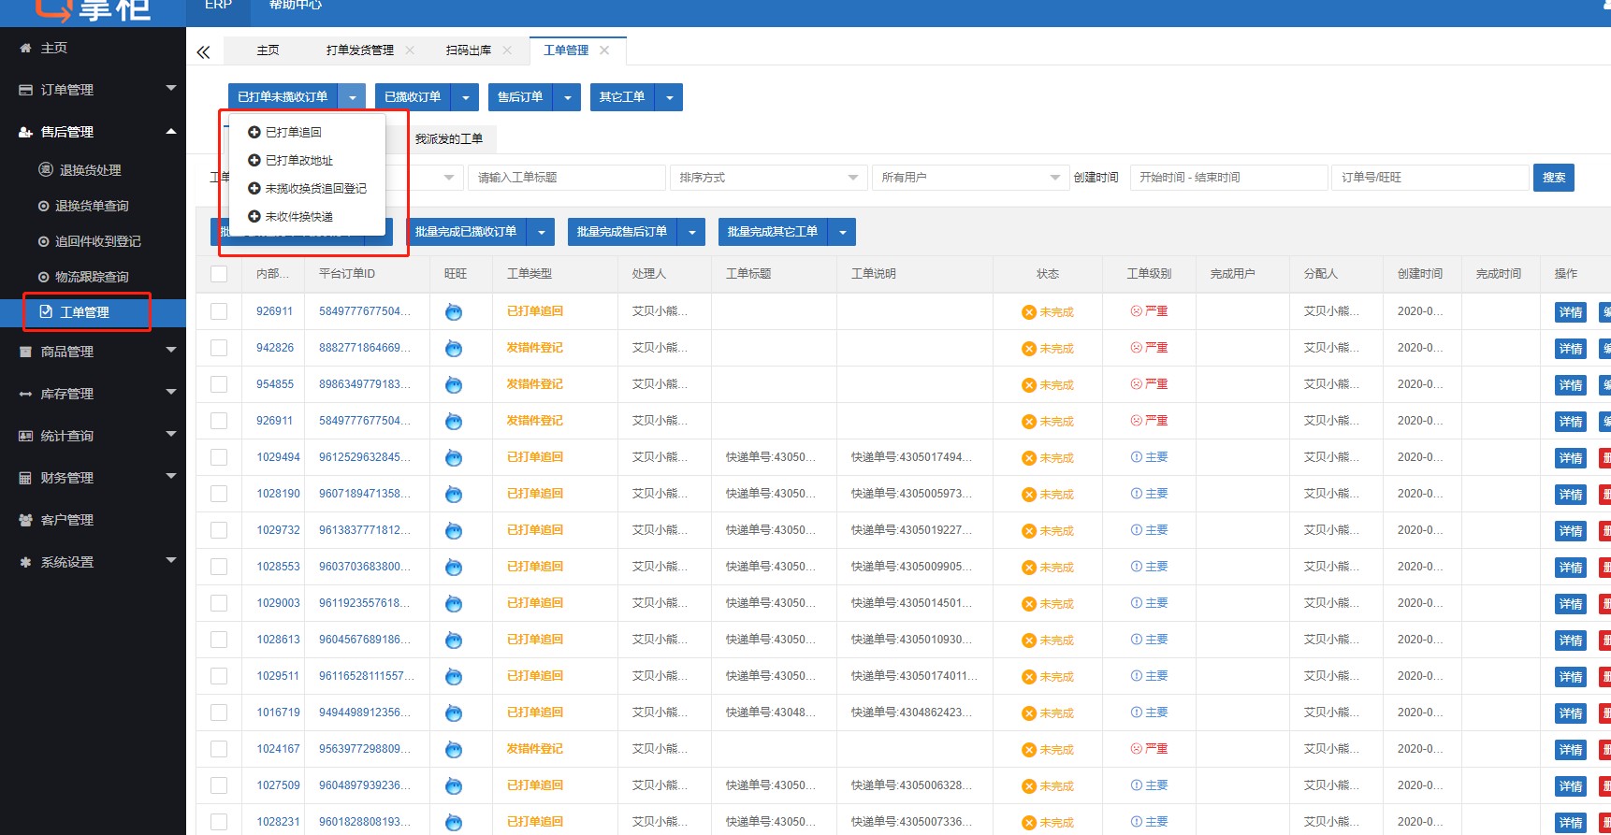This screenshot has width=1611, height=835.
Task: Switch to the 打单发货管理 tab
Action: (x=359, y=50)
